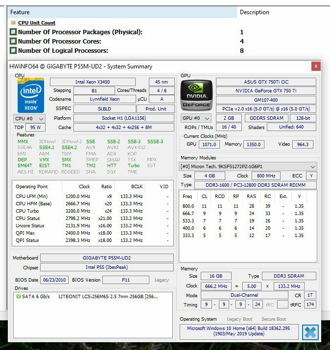Click the Intel Xeon X3450 CPU name field

(x=93, y=82)
